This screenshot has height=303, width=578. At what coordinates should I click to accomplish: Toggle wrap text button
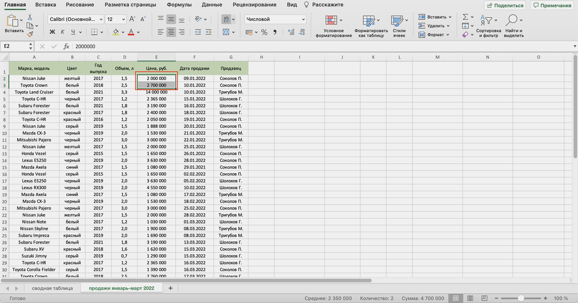point(226,19)
